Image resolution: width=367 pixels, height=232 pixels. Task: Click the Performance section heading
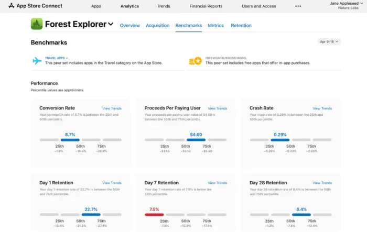click(x=44, y=83)
